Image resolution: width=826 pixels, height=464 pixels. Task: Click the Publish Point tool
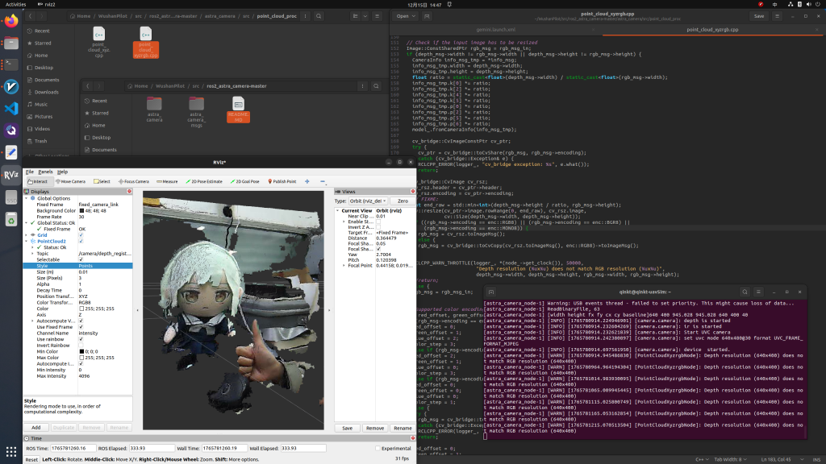click(284, 181)
